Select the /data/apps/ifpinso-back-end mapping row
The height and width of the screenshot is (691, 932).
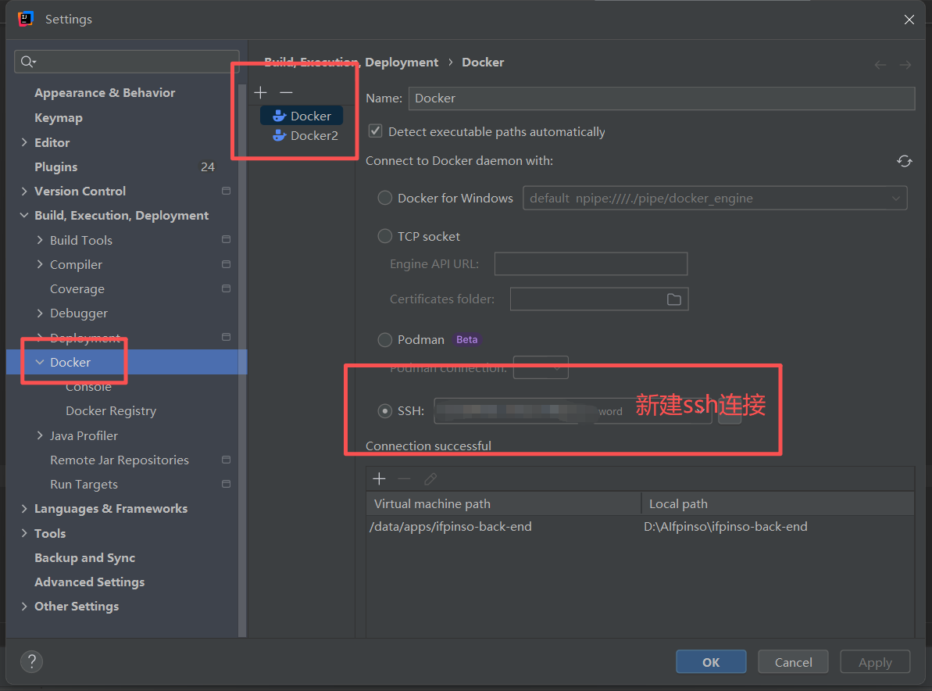(640, 527)
